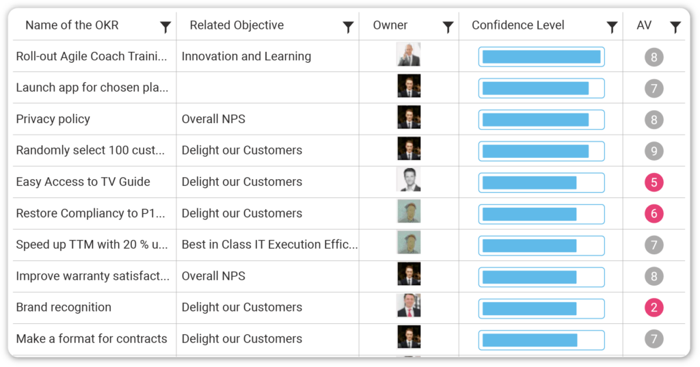
Task: Click AV badge 5 for Easy Access to TV Guide
Action: (654, 182)
